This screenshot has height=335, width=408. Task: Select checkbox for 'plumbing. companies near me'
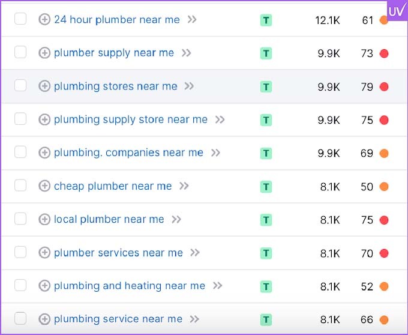pyautogui.click(x=20, y=152)
